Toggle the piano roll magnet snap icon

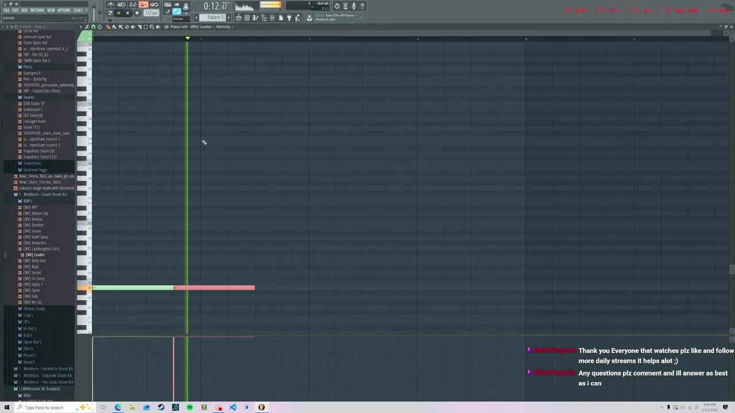pos(94,26)
